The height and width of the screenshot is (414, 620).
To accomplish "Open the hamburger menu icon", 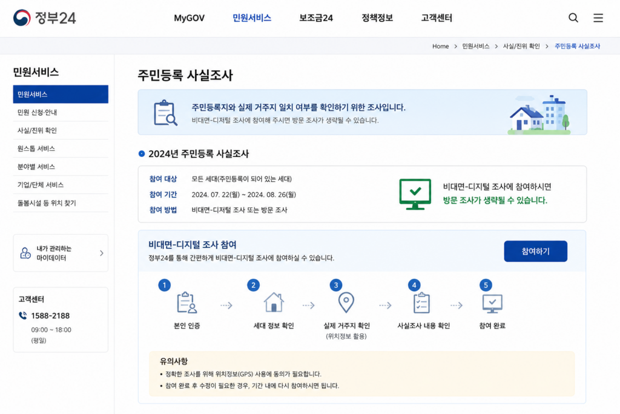I will 598,18.
